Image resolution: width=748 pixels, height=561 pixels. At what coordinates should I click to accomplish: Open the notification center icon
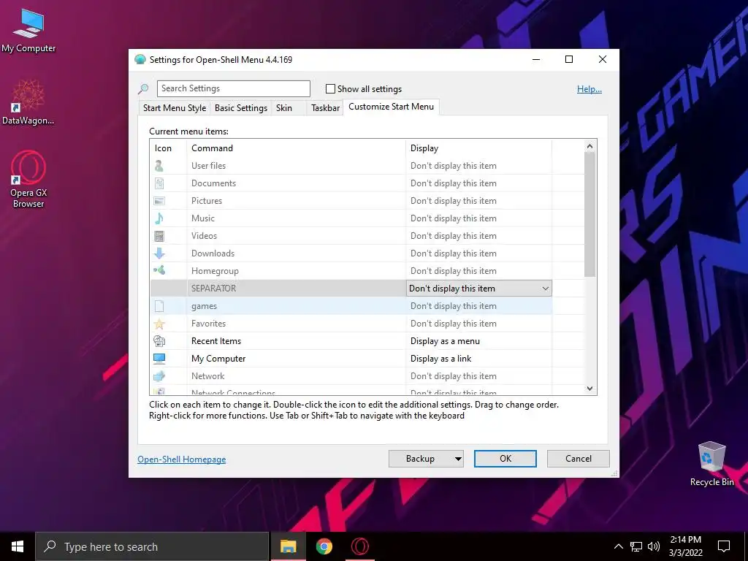[x=724, y=546]
